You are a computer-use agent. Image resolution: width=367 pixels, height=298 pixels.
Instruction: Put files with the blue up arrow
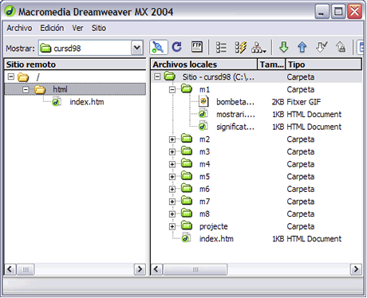pyautogui.click(x=302, y=47)
